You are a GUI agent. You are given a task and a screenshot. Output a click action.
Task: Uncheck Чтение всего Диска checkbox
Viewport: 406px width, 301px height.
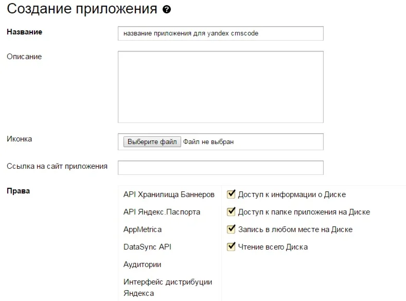(231, 246)
